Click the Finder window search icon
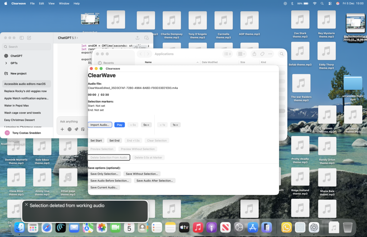 point(282,54)
